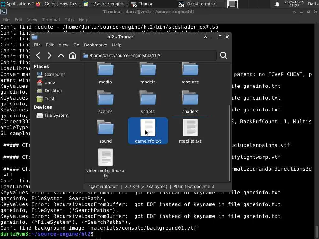Select the models folder
This screenshot has width=319, height=239.
click(x=148, y=73)
